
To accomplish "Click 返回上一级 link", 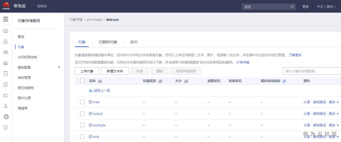I will click(102, 91).
